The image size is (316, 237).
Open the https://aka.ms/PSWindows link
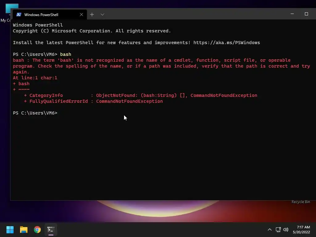(x=227, y=43)
